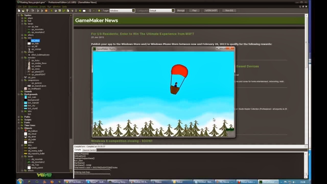The height and width of the screenshot is (184, 327).
Task: Run the game with the green play arrow
Action: [38, 11]
